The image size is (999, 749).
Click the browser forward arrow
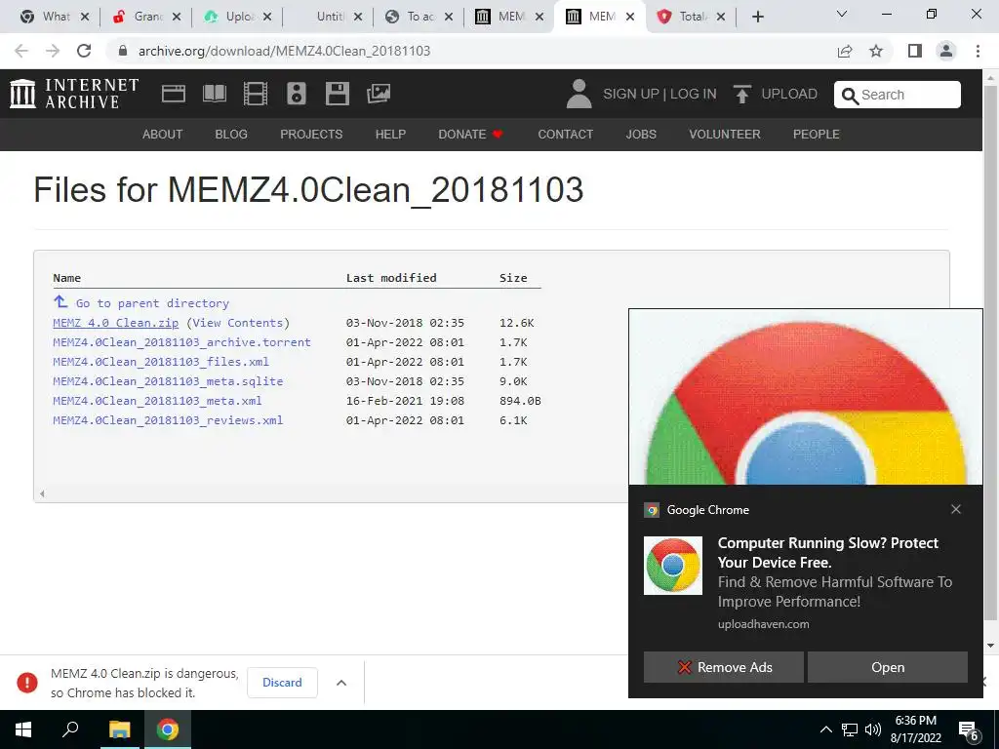click(x=53, y=51)
